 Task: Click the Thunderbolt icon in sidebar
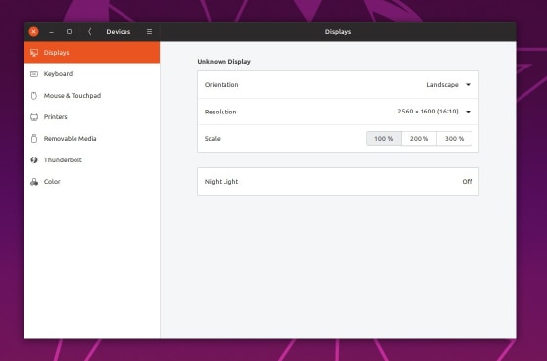(34, 160)
